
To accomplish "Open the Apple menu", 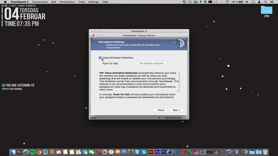I will click(x=5, y=2).
